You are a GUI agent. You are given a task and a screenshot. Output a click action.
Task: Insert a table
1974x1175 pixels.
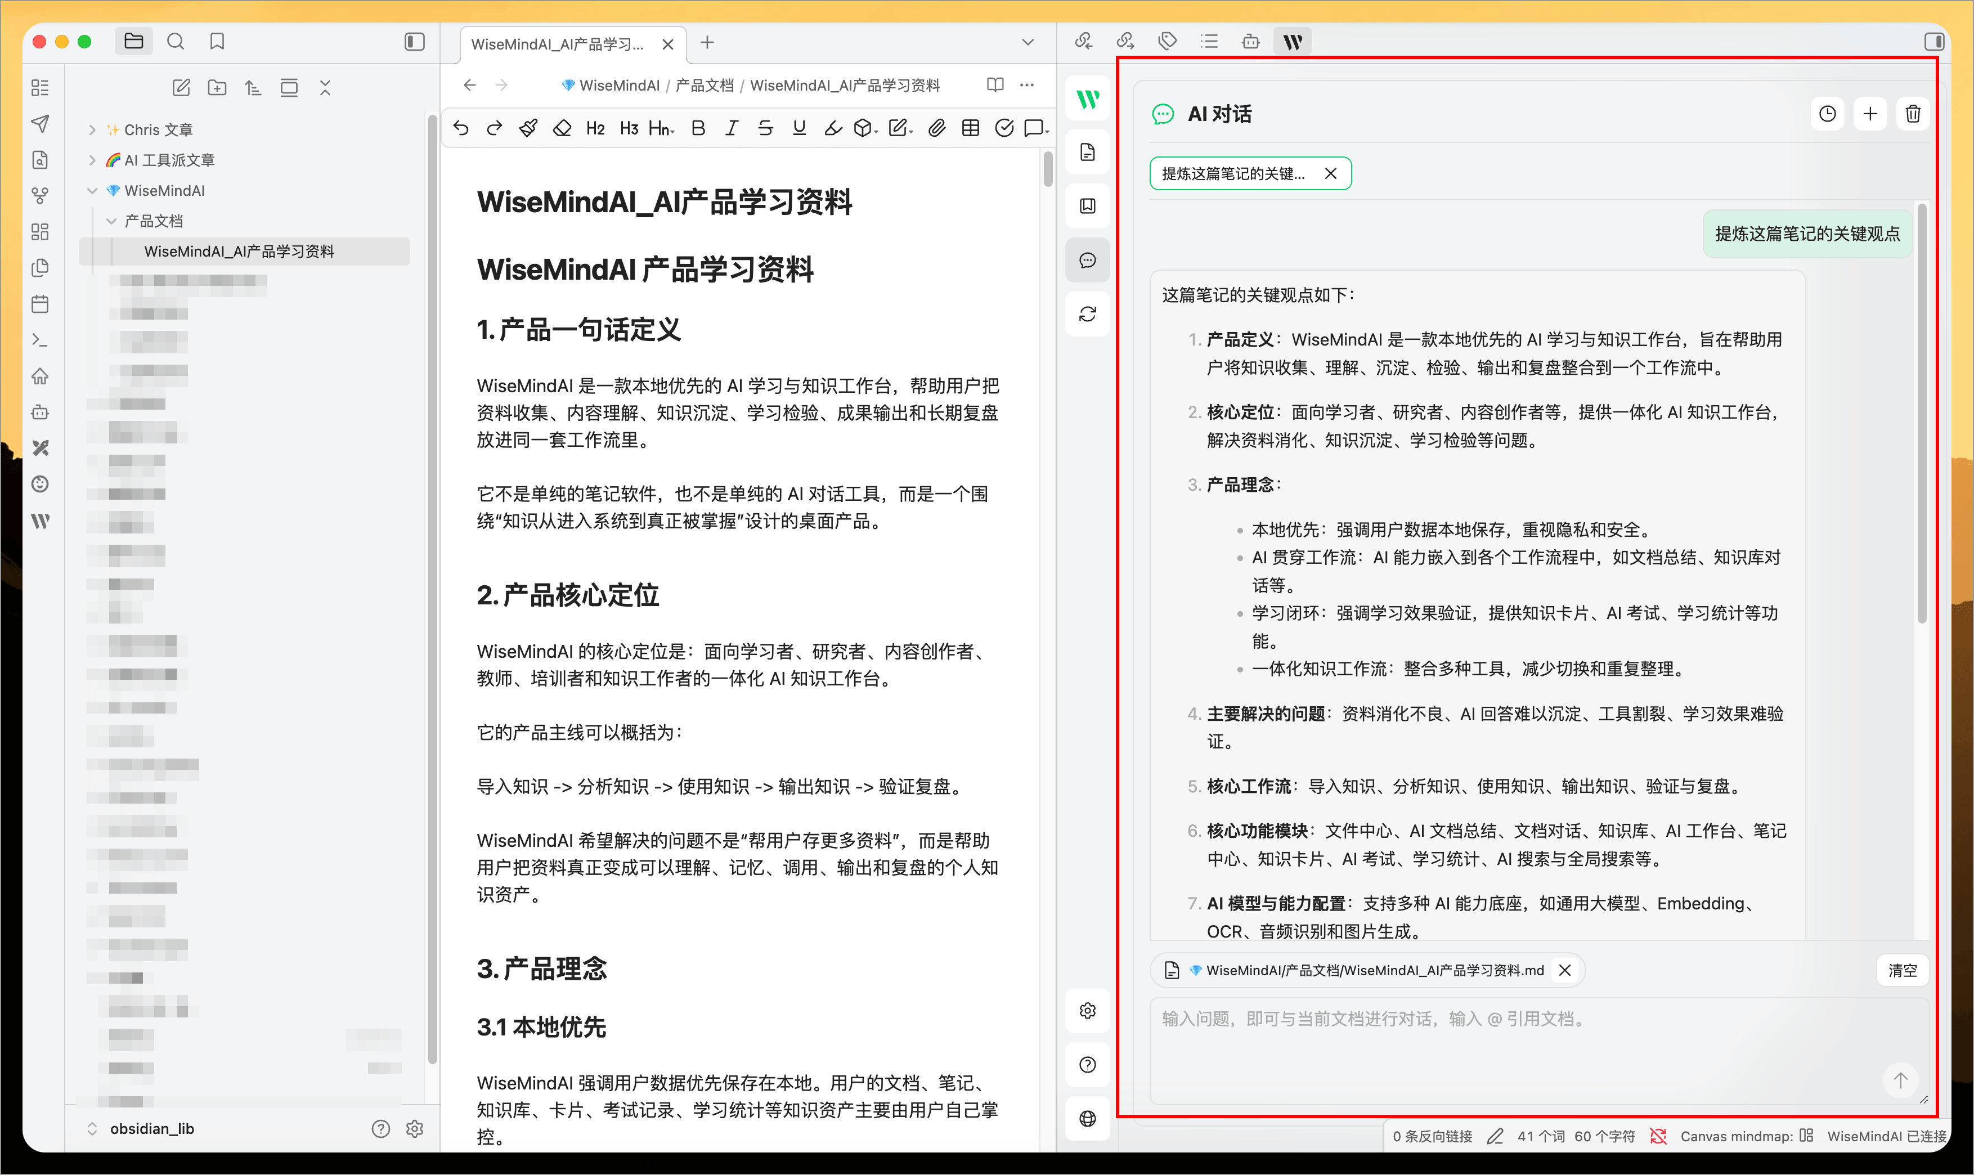971,128
